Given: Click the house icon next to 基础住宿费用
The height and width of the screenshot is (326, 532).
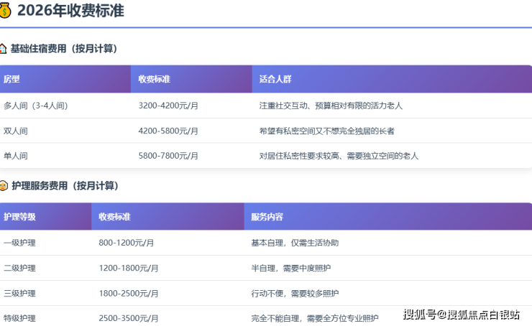Looking at the screenshot, I should pyautogui.click(x=4, y=49).
